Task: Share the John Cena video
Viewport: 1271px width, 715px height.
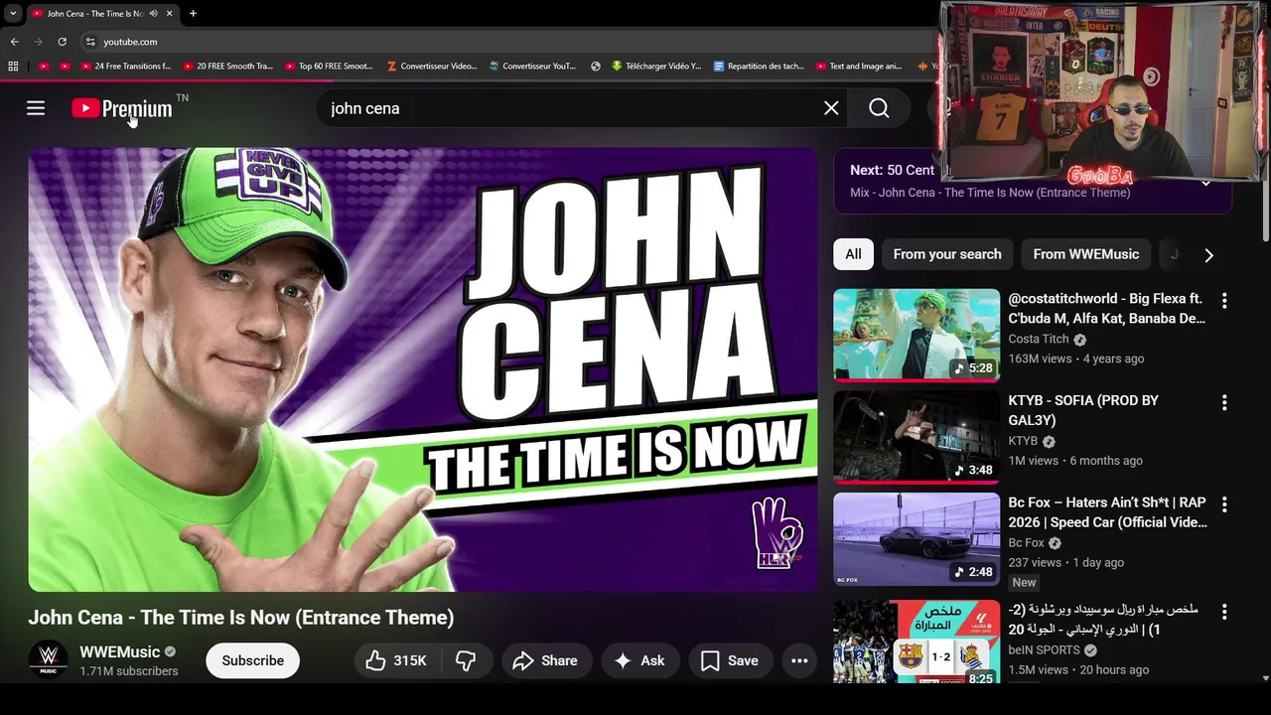Action: 545,660
